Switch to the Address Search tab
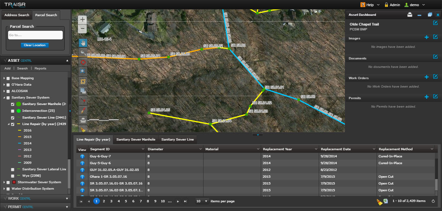 tap(17, 15)
